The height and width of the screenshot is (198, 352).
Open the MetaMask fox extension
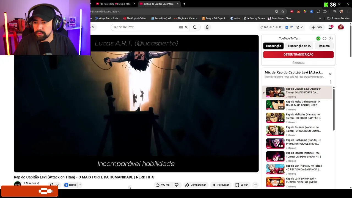point(298,12)
